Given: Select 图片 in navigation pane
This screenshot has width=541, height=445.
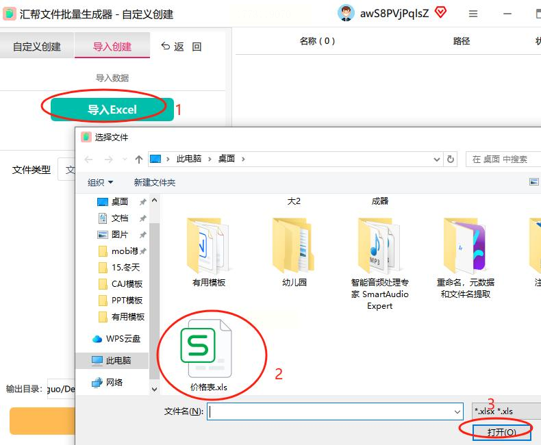Looking at the screenshot, I should [119, 235].
